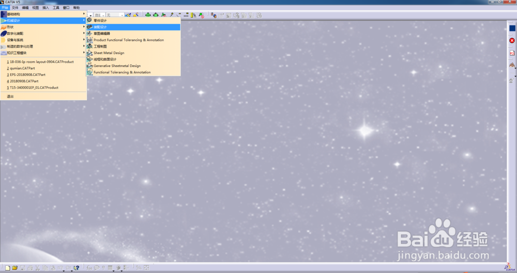The height and width of the screenshot is (273, 517).
Task: Click the 草图编辑器 sketch icon
Action: pos(89,33)
